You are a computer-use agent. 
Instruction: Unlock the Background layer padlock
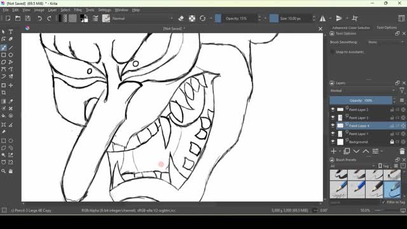[x=392, y=142]
